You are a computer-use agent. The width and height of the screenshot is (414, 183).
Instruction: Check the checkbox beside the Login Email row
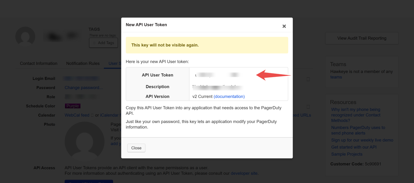[x=308, y=79]
